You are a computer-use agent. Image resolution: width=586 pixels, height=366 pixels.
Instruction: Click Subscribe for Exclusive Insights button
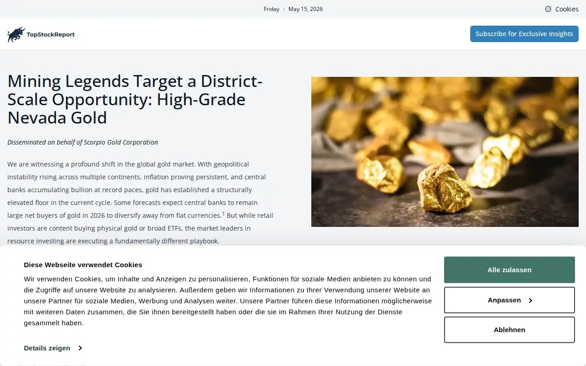point(524,34)
